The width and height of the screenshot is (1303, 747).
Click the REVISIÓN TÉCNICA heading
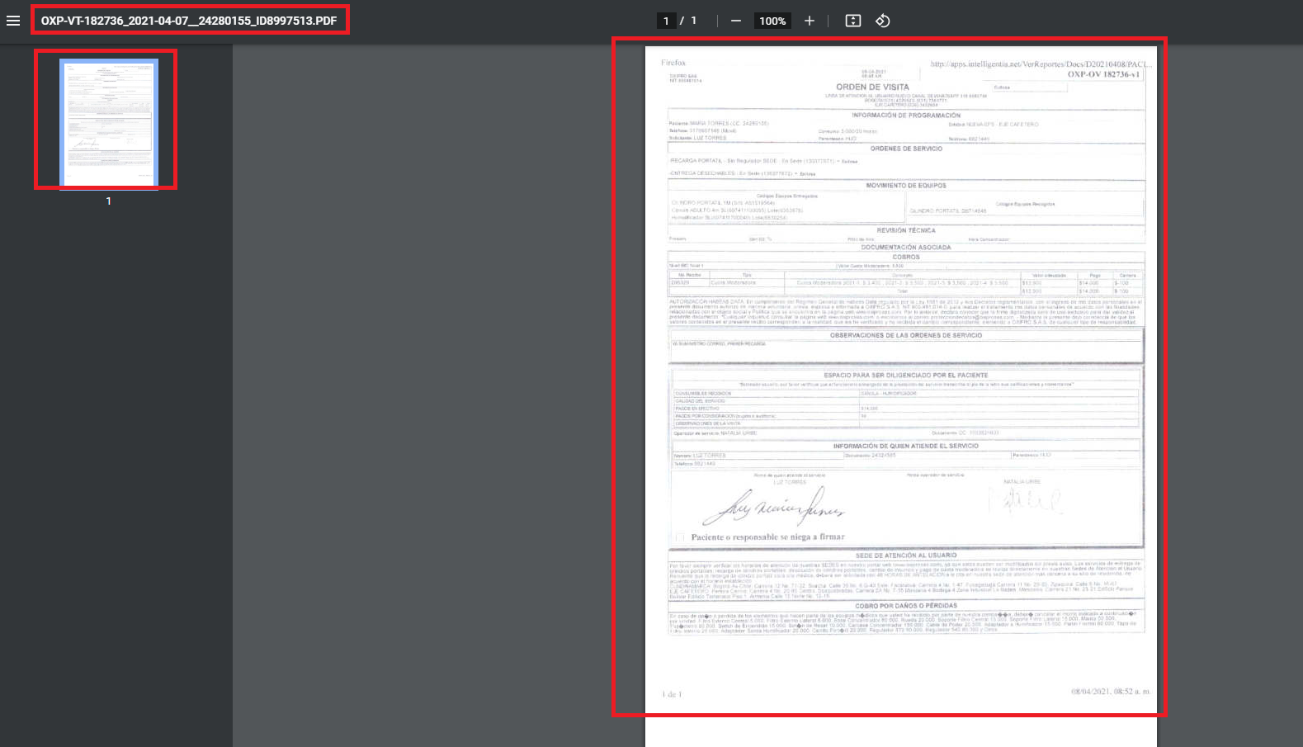click(906, 230)
